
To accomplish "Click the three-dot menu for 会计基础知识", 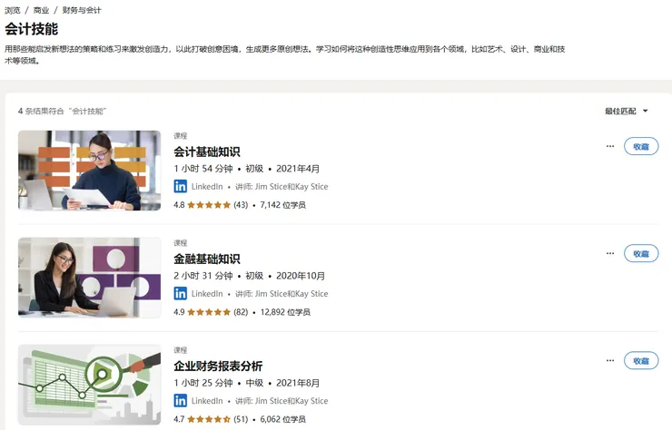I will point(609,146).
